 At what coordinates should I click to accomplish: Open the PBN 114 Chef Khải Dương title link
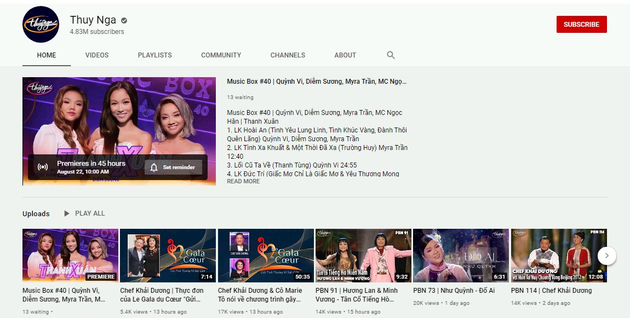(x=551, y=291)
